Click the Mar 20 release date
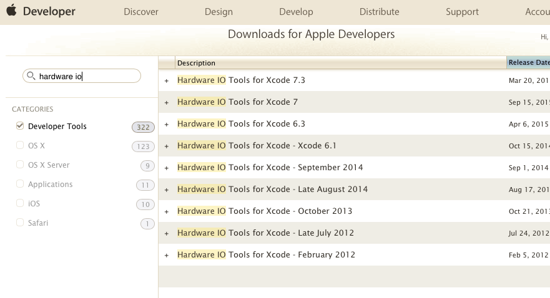The height and width of the screenshot is (298, 550). 529,80
